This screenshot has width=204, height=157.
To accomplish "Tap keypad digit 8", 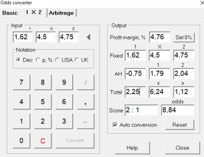I will [43, 82].
